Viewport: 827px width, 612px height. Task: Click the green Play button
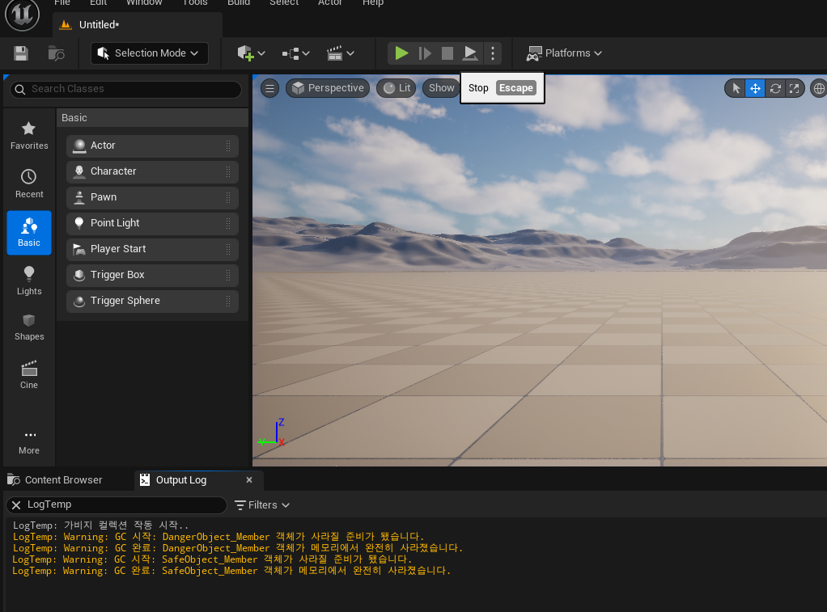tap(401, 53)
